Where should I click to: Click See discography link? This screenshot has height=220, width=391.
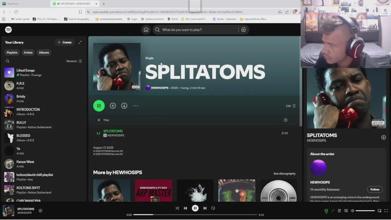(284, 174)
